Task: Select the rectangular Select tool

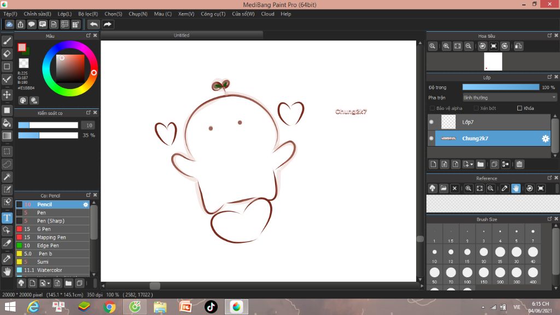Action: tap(7, 151)
